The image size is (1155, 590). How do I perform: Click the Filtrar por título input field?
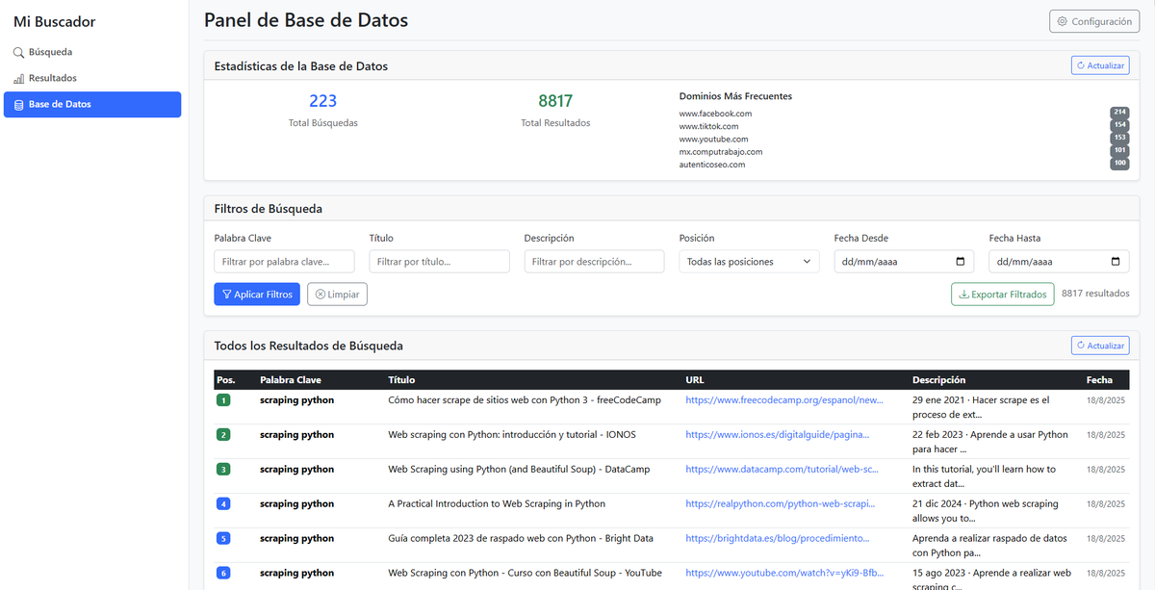click(439, 261)
